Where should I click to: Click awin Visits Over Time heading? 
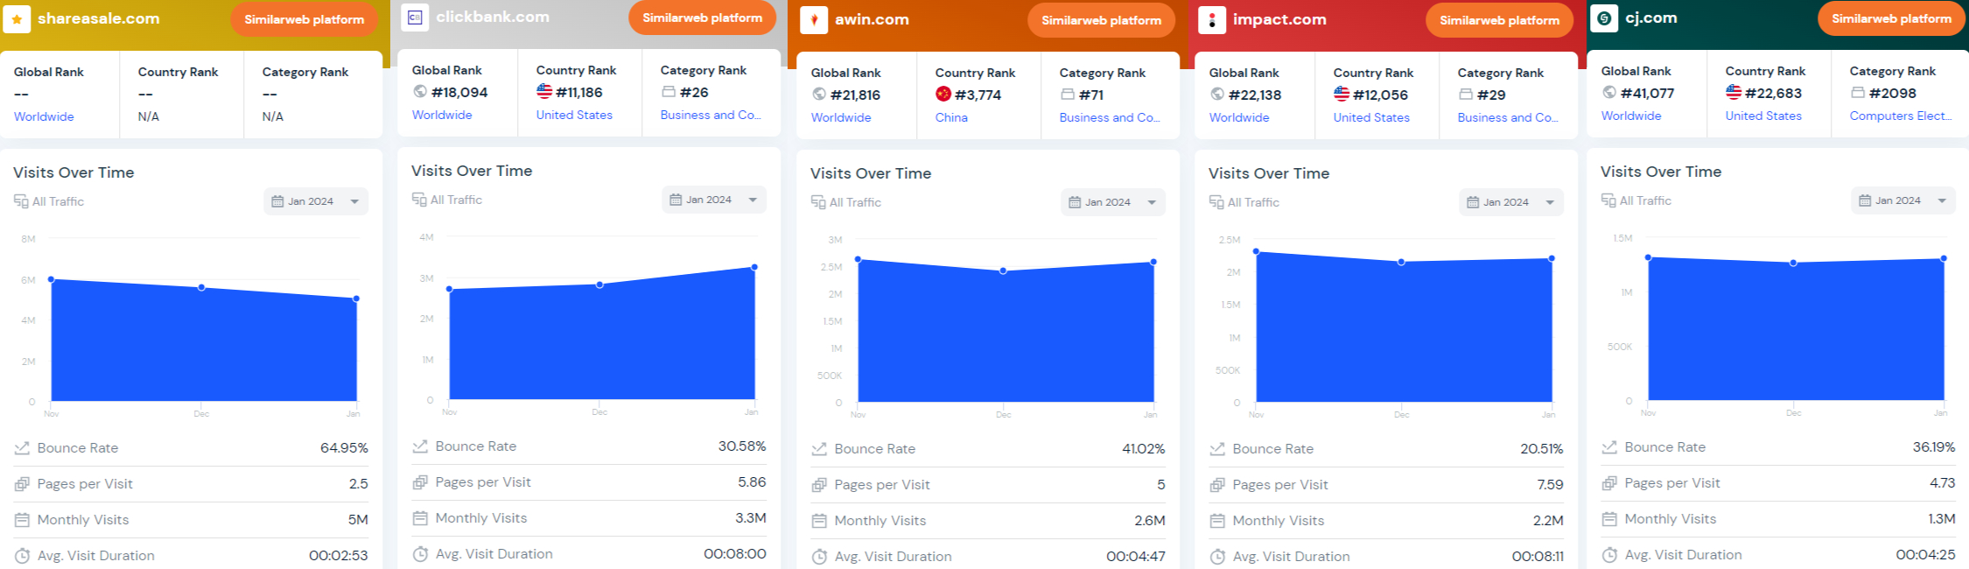pyautogui.click(x=871, y=173)
